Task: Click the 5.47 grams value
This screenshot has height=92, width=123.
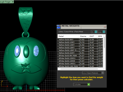Action: (x=82, y=61)
